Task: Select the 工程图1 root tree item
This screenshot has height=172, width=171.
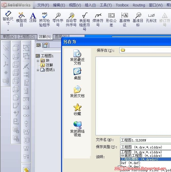Action: coord(44,56)
